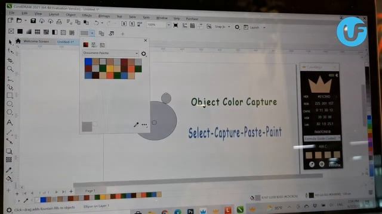The height and width of the screenshot is (214, 382).
Task: Select the Artistic Media tool
Action: (10, 87)
